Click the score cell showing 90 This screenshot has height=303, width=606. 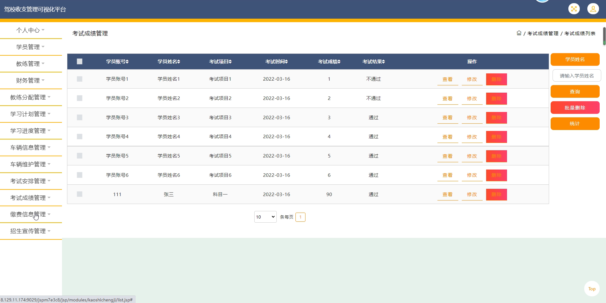(x=329, y=195)
